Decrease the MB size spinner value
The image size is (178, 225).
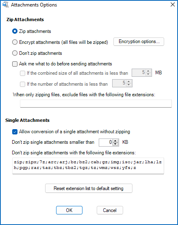tap(148, 74)
